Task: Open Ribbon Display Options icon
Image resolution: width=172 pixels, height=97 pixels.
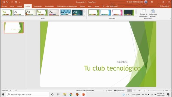Action: (x=152, y=2)
